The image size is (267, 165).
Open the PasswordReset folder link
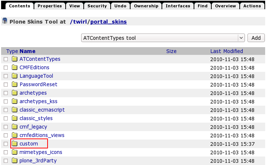38,84
